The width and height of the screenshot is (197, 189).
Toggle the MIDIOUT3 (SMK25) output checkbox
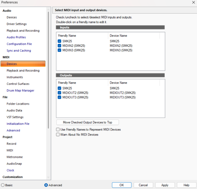59,97
